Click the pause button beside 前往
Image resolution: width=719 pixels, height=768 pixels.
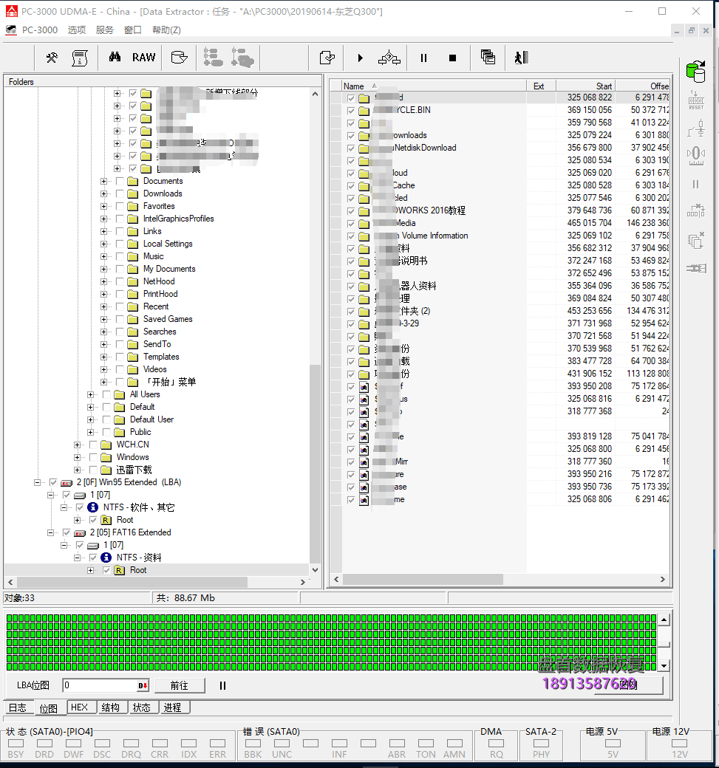[x=222, y=686]
